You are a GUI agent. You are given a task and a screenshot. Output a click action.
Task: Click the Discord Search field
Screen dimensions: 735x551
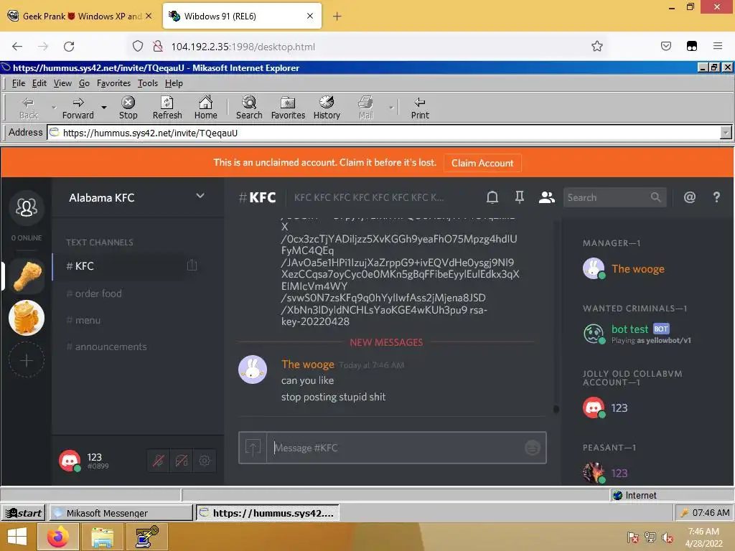(x=614, y=198)
